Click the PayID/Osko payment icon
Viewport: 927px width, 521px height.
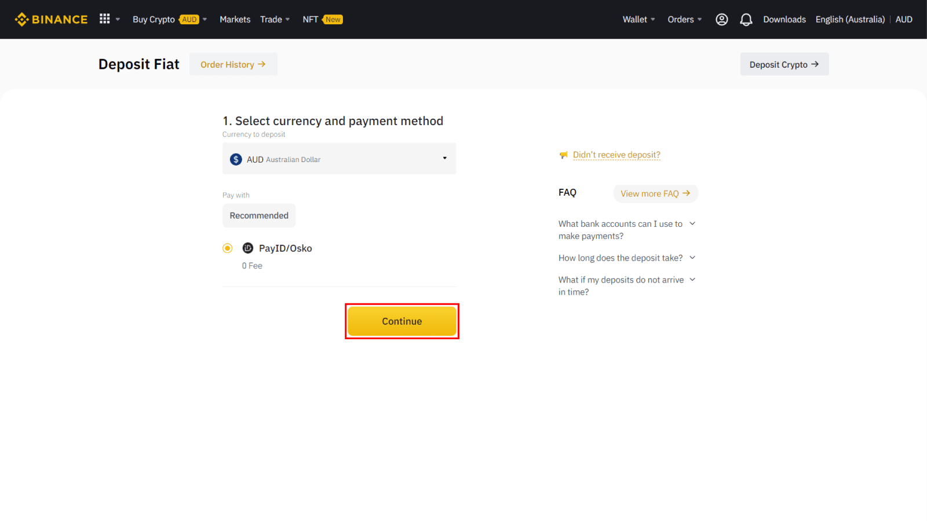tap(248, 248)
